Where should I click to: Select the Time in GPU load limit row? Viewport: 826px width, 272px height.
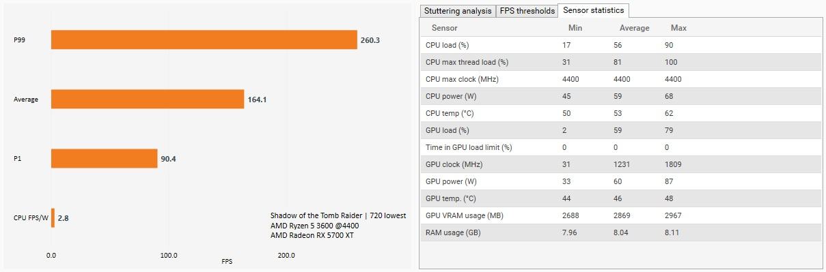click(x=621, y=147)
